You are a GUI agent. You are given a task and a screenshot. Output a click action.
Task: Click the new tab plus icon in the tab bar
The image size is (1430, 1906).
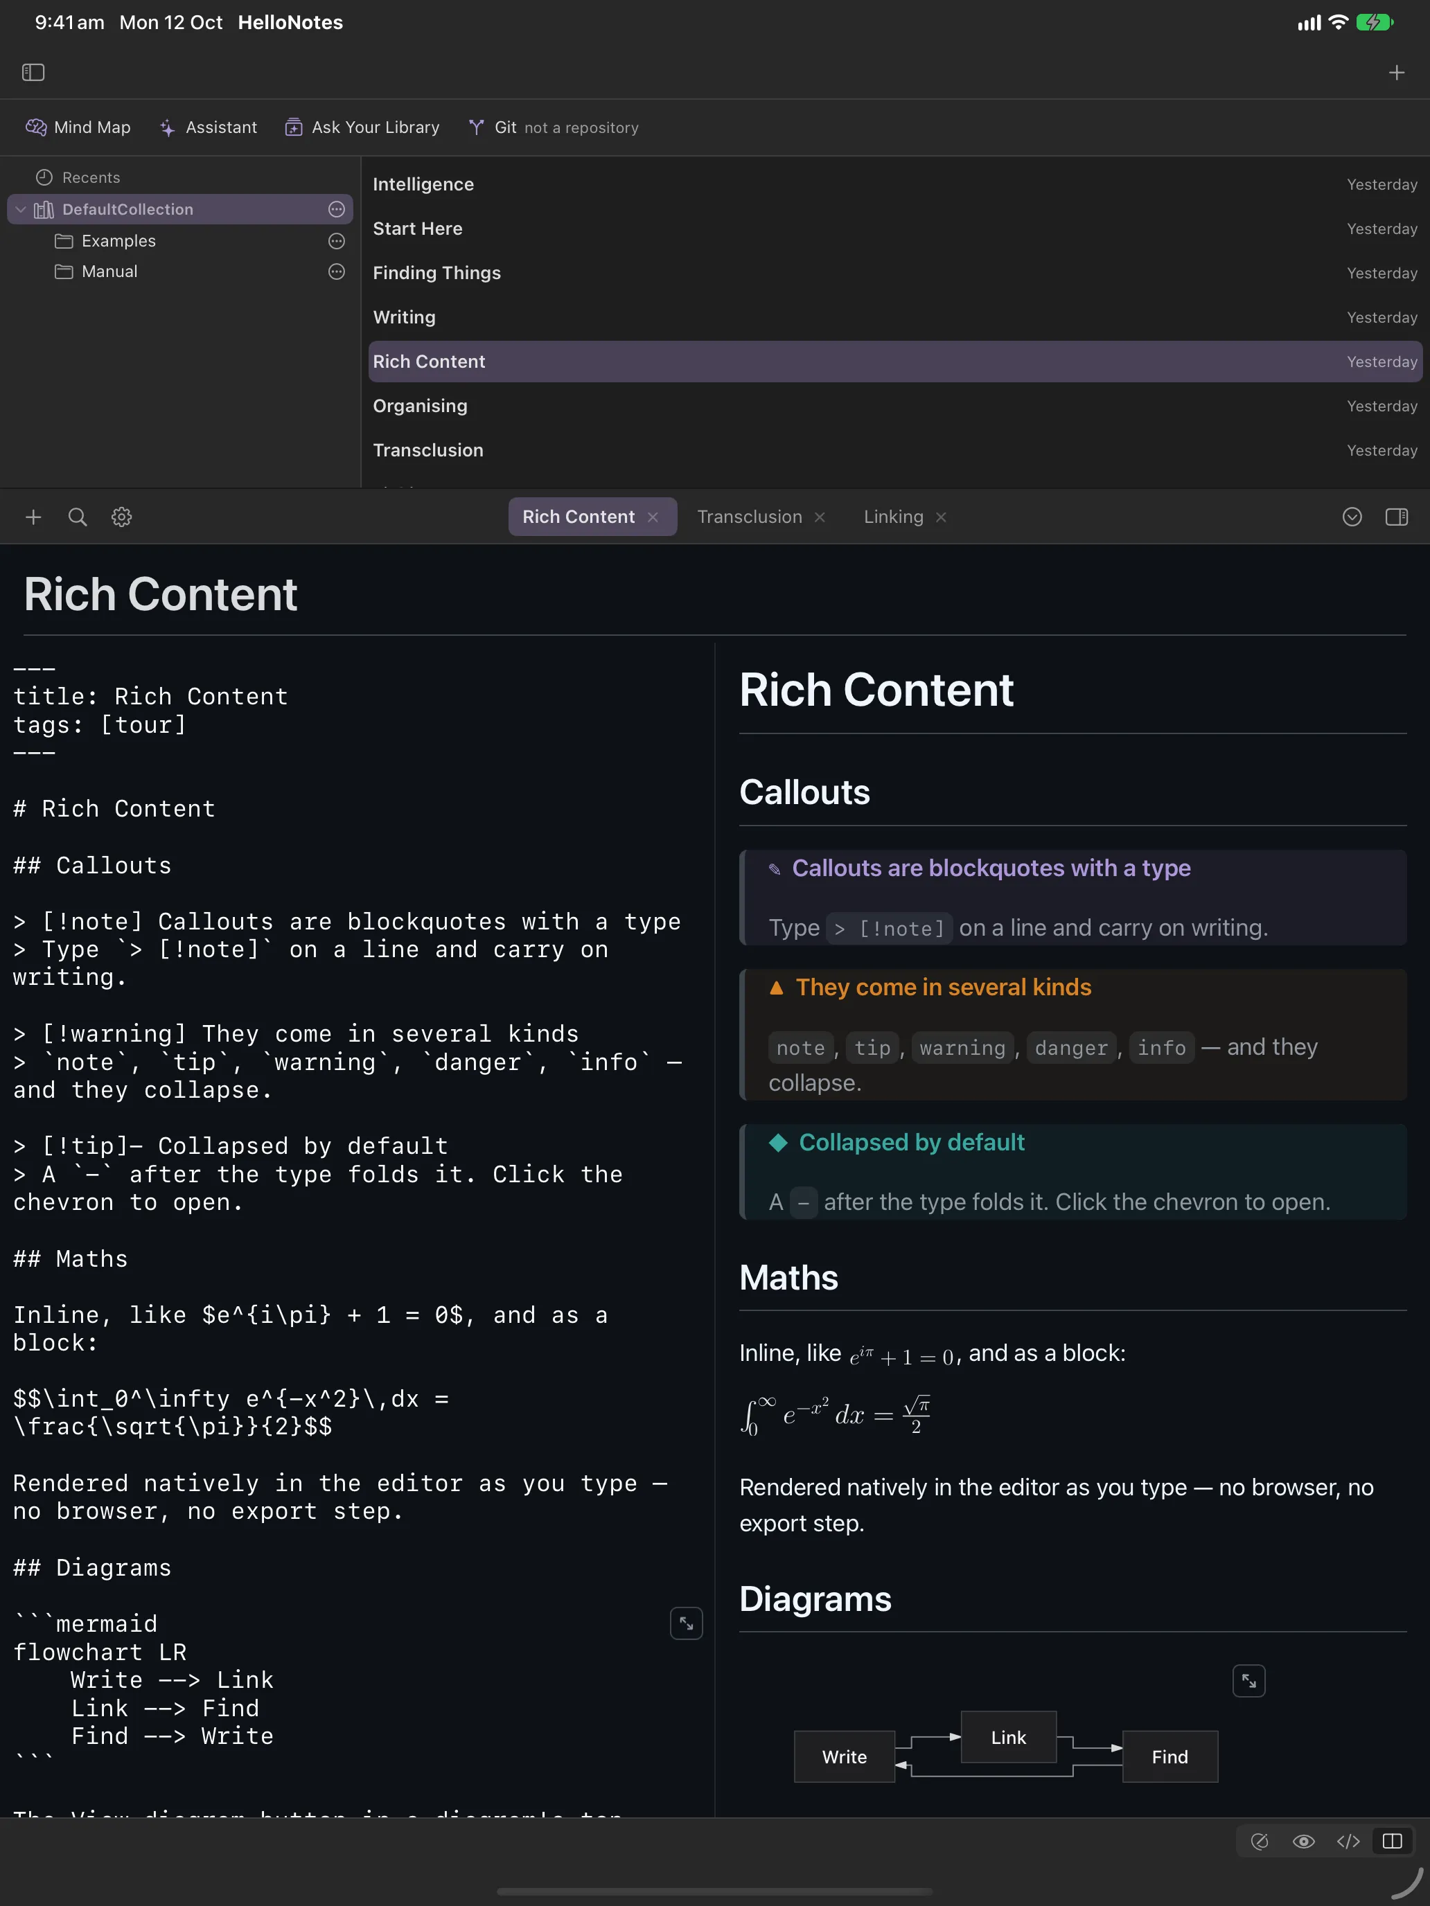click(33, 517)
